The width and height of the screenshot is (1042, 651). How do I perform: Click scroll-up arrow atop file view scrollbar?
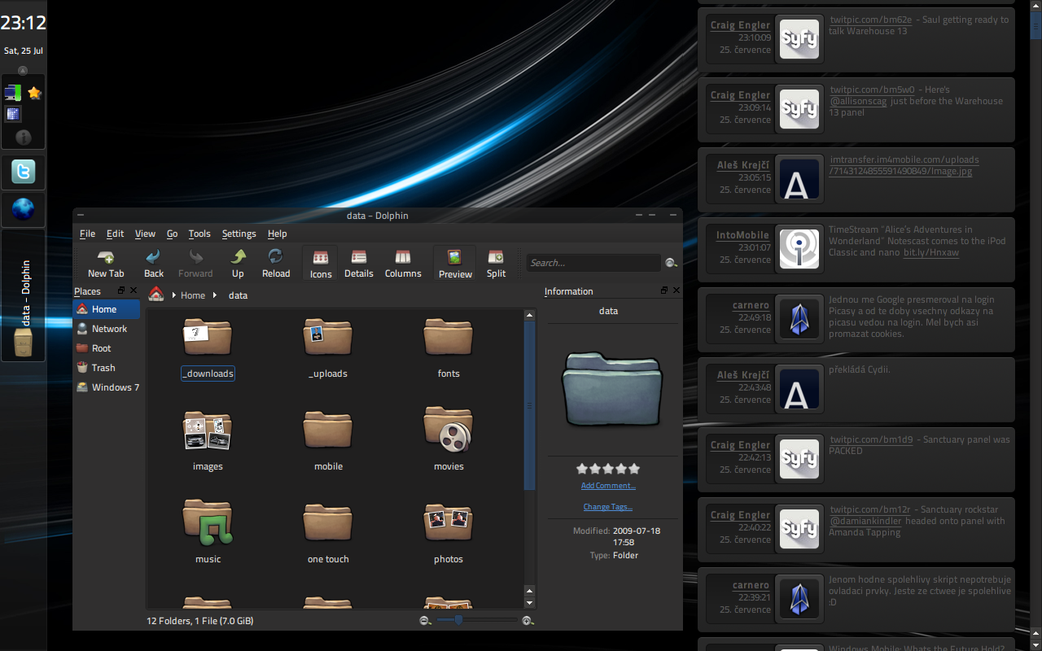pos(529,315)
